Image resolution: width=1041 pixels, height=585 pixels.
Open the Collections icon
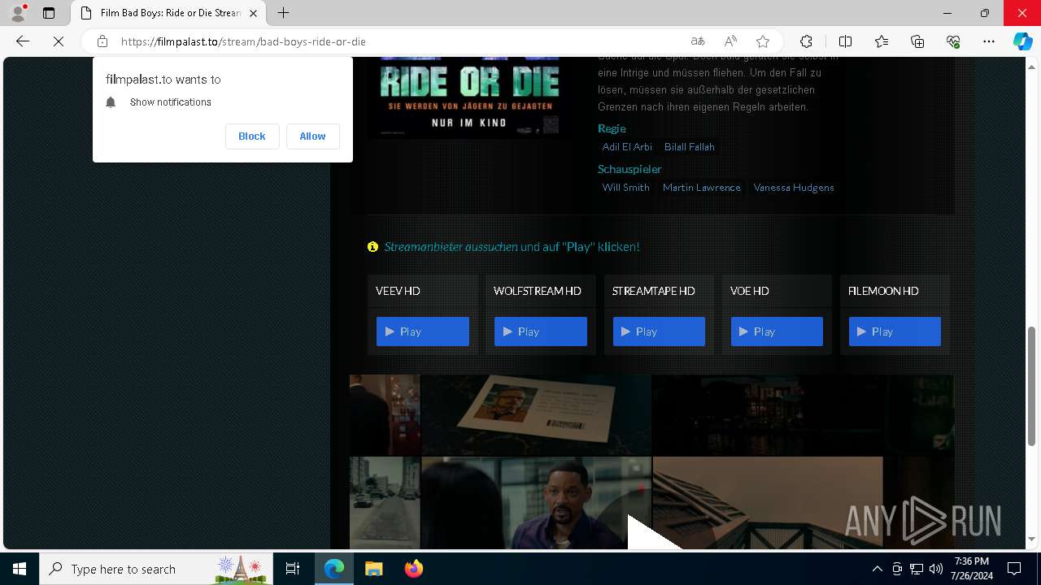pos(917,41)
